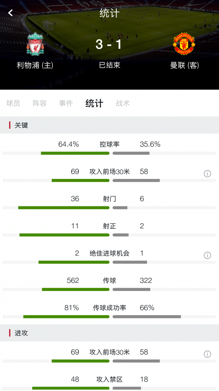
Task: Tap the 关键 section header
Action: click(x=21, y=125)
